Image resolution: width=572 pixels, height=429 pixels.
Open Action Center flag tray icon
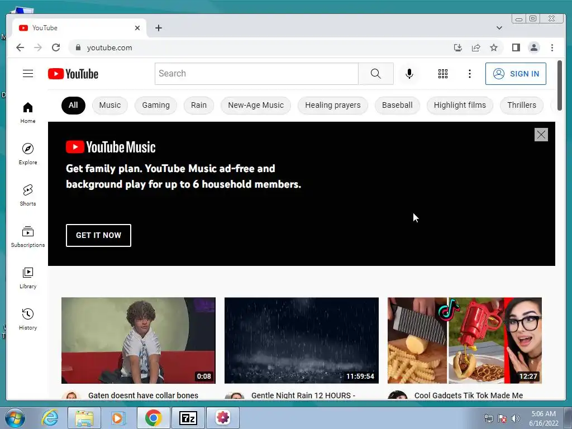pos(502,418)
